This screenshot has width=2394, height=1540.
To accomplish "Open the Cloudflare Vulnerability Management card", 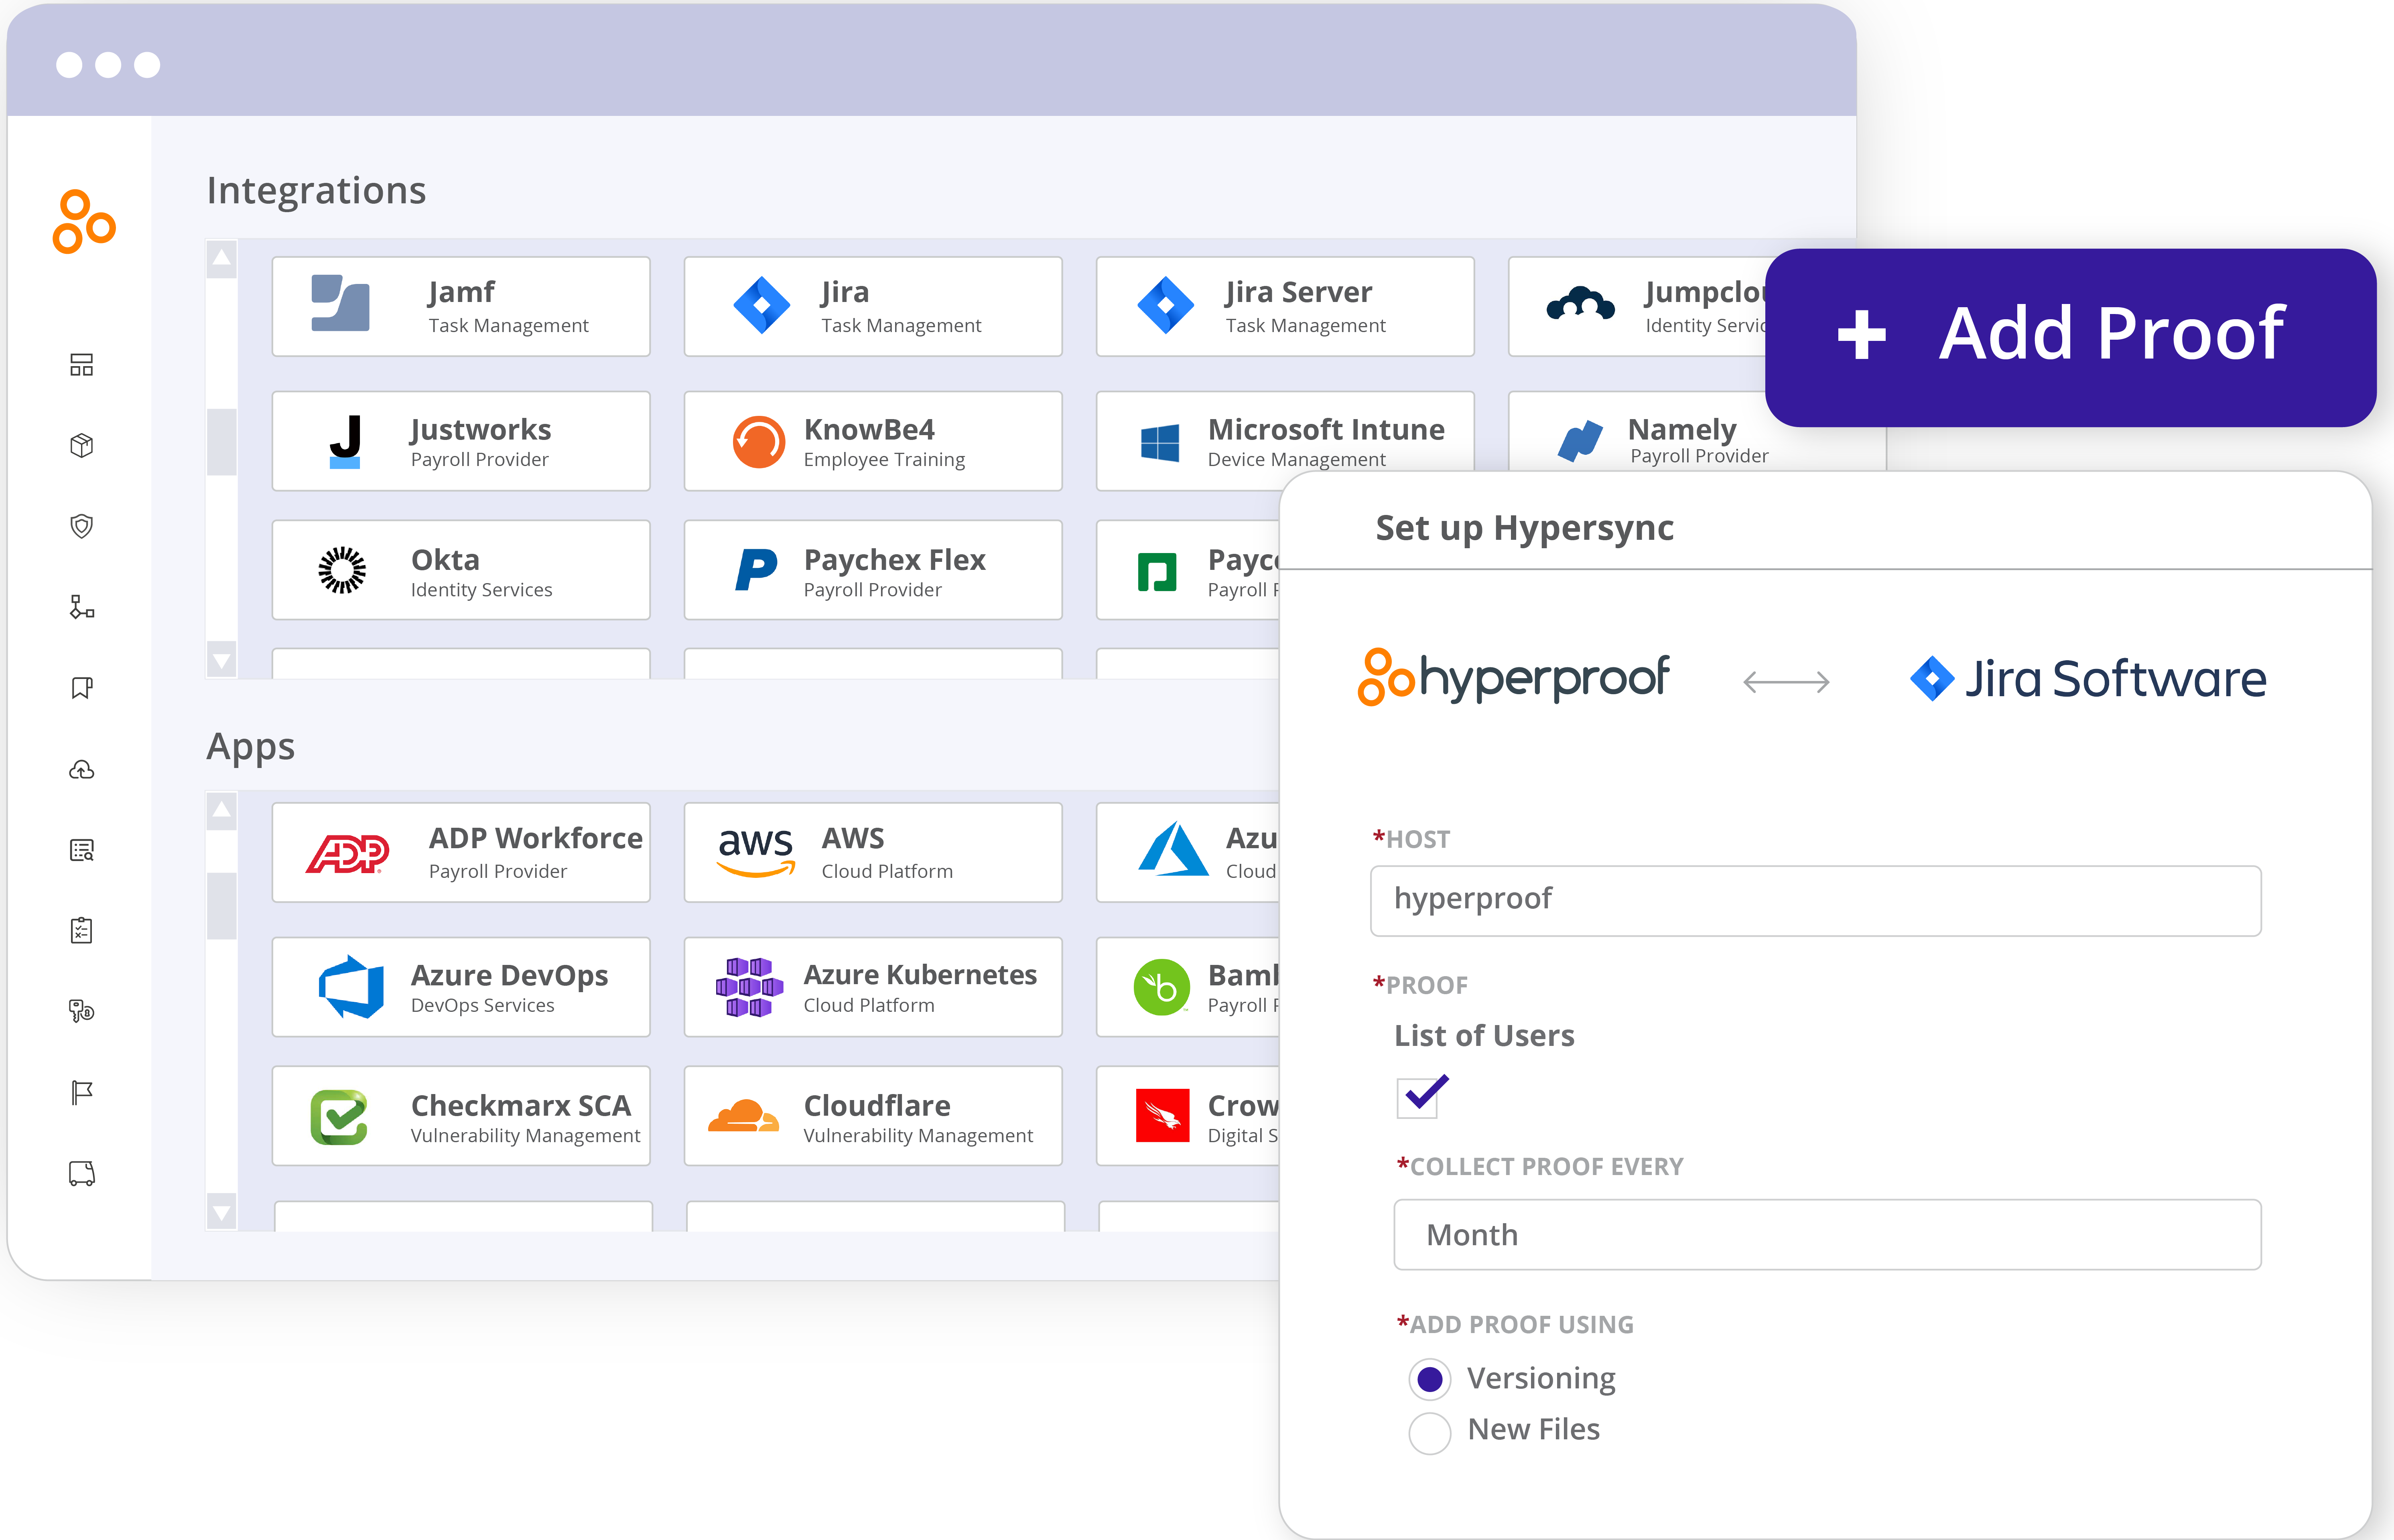I will [x=873, y=1116].
